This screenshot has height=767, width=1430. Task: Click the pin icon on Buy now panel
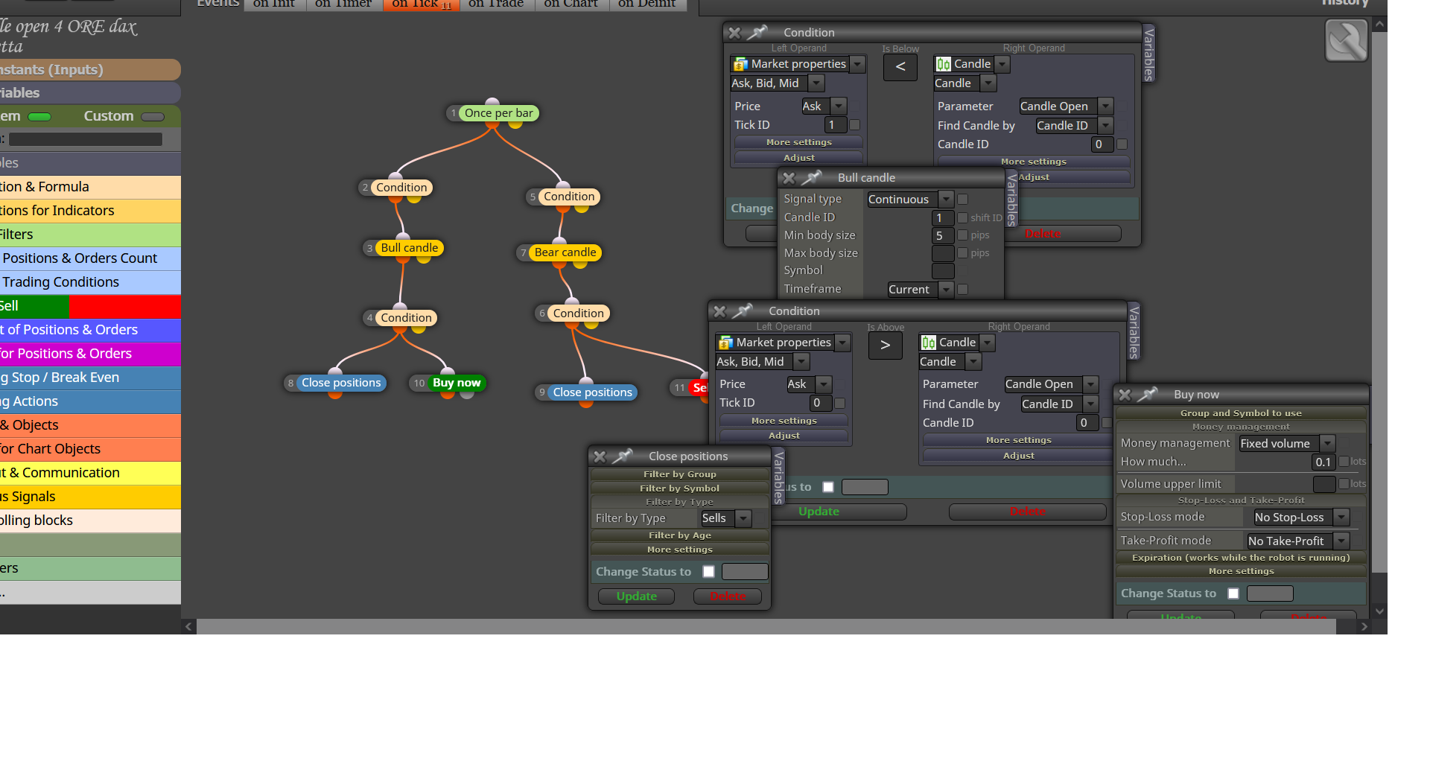(1148, 394)
